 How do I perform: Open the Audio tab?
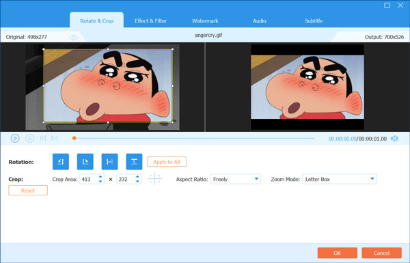260,21
